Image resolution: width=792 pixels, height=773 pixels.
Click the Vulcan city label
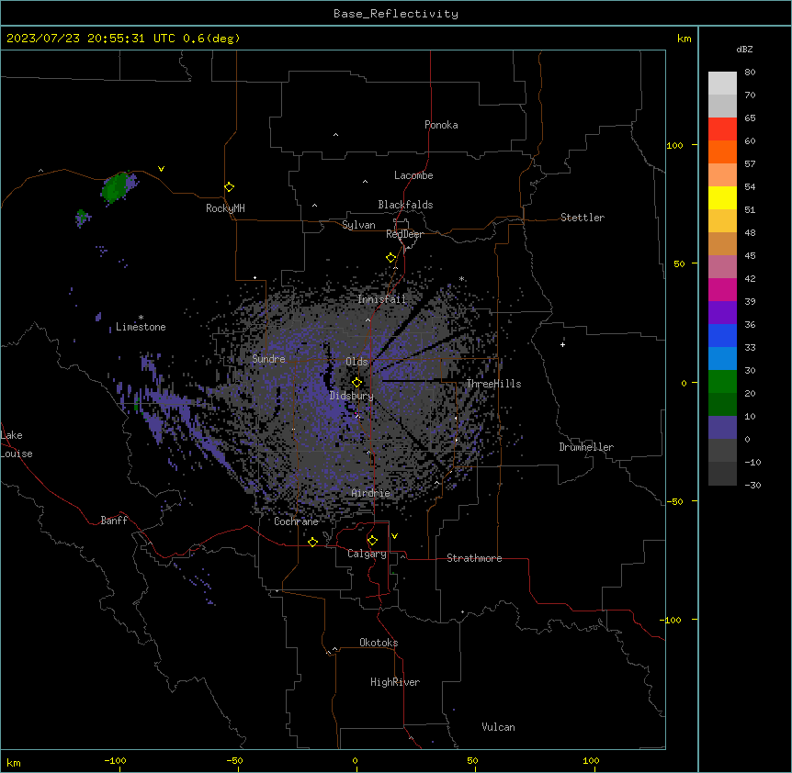coord(499,727)
